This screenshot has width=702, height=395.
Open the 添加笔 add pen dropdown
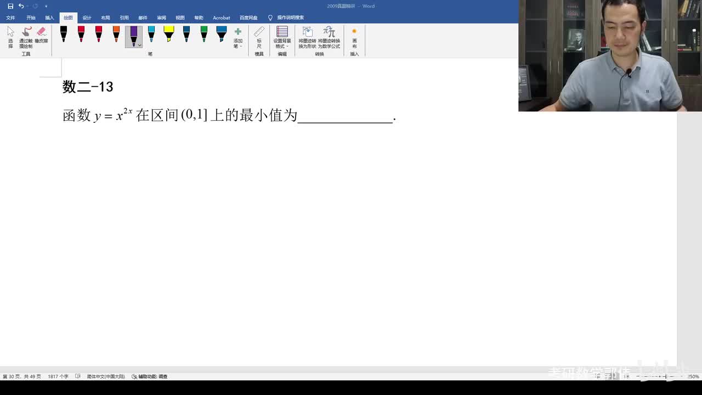click(237, 38)
